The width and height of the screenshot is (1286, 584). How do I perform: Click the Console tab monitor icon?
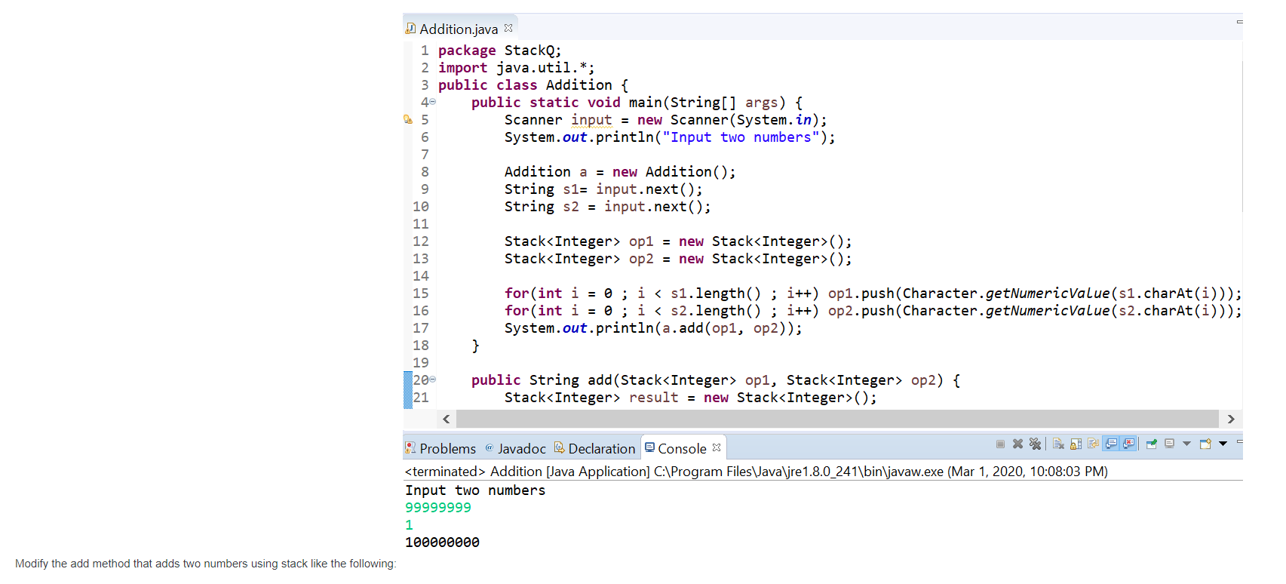pos(649,447)
